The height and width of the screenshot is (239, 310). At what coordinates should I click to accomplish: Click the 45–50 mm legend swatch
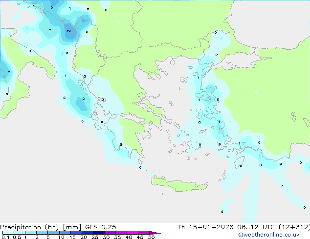(x=144, y=233)
